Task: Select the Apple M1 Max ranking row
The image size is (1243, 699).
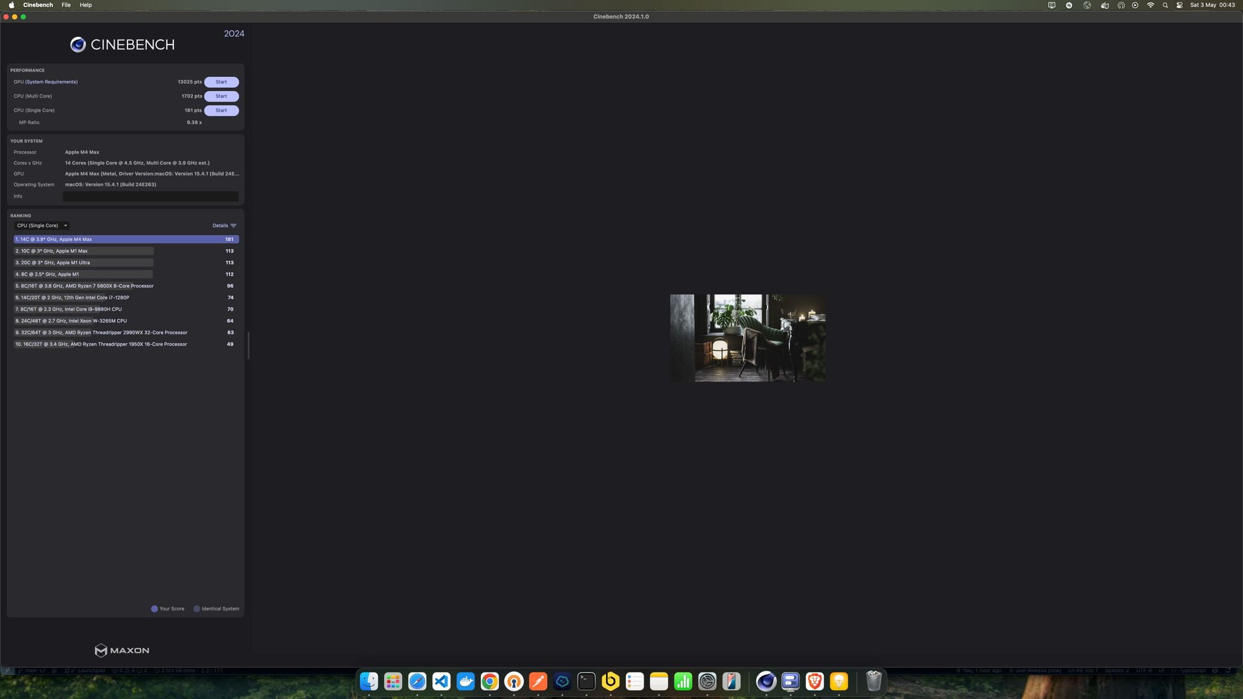Action: pos(126,251)
